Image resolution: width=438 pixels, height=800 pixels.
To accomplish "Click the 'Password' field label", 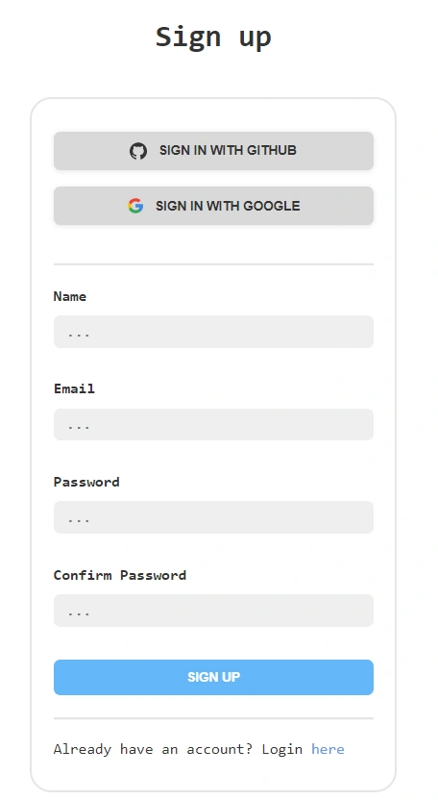I will point(86,482).
